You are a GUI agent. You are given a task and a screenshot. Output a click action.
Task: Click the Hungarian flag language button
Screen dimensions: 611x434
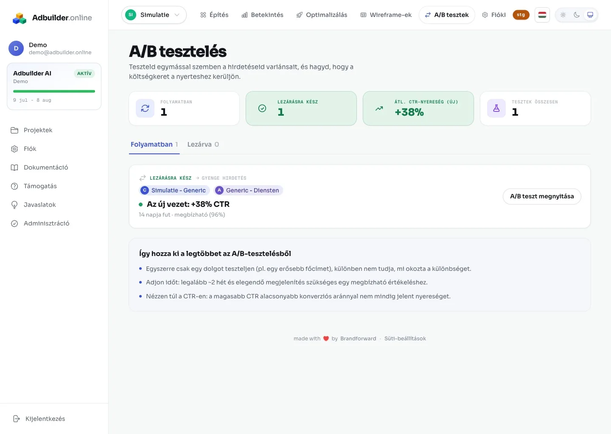pos(542,15)
